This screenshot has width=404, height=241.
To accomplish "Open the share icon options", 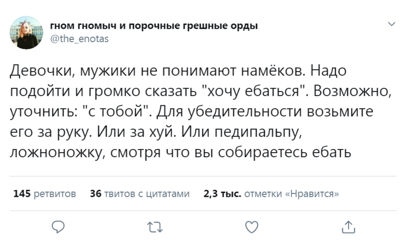I will coord(348,227).
